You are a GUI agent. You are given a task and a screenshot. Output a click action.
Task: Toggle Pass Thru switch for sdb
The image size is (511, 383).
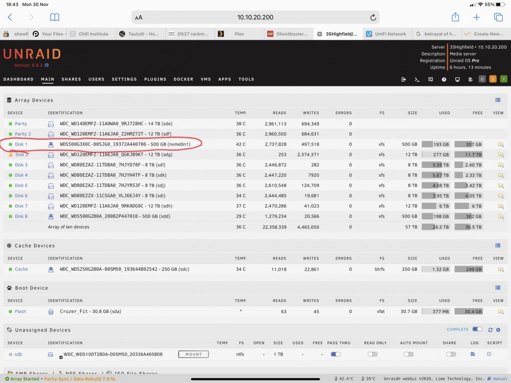[x=336, y=354]
